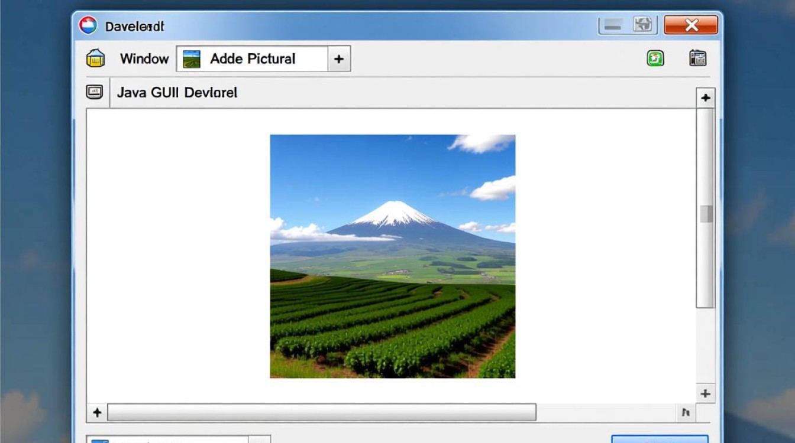The image size is (795, 443).
Task: Click the green refresh icon on the toolbar
Action: pyautogui.click(x=655, y=58)
